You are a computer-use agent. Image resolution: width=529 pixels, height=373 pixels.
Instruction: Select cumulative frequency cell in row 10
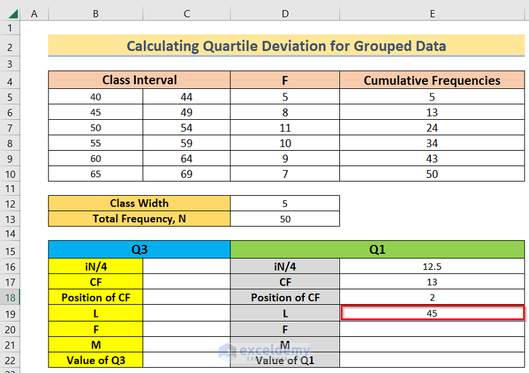[432, 174]
